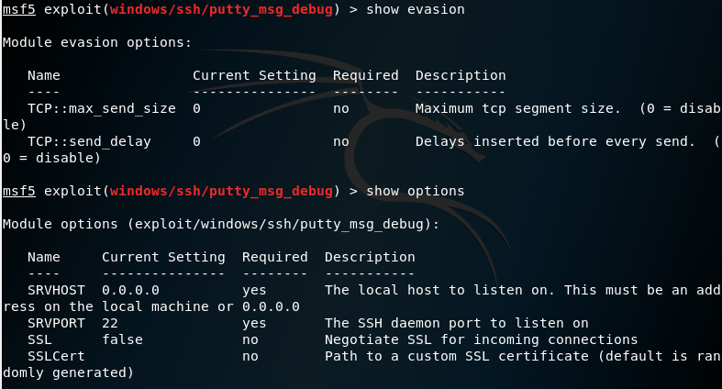Click the 'show options' command text
722x389 pixels.
coord(416,191)
